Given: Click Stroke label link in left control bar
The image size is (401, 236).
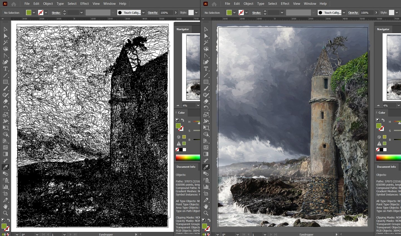Looking at the screenshot, I should pyautogui.click(x=56, y=13).
